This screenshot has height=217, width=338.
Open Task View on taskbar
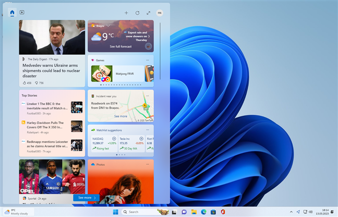tap(174, 212)
